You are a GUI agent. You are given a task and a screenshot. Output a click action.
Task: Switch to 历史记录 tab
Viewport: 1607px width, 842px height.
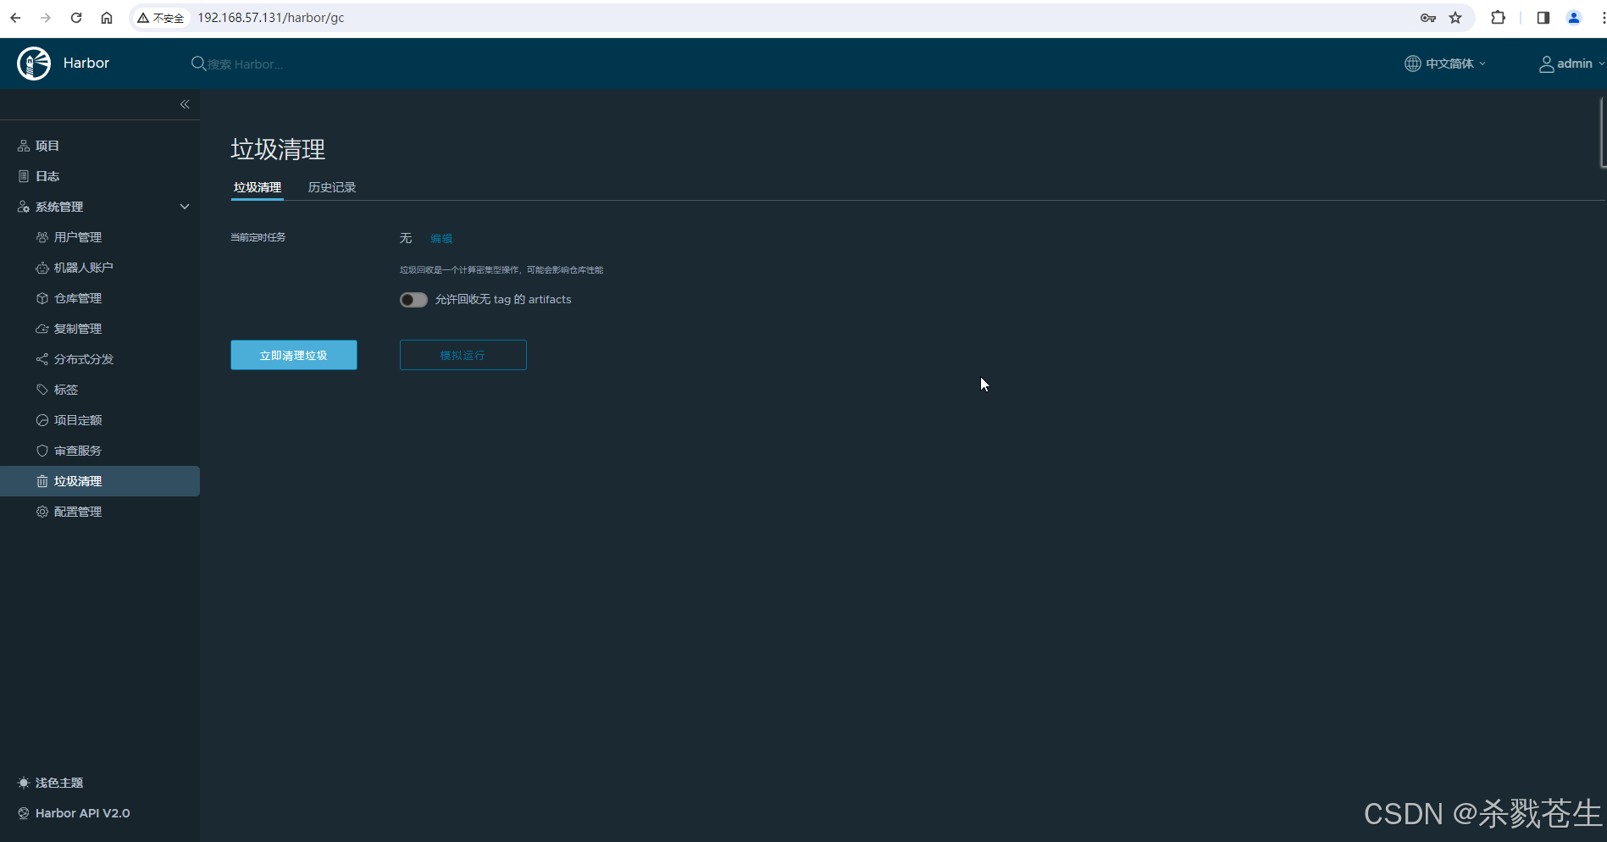332,187
